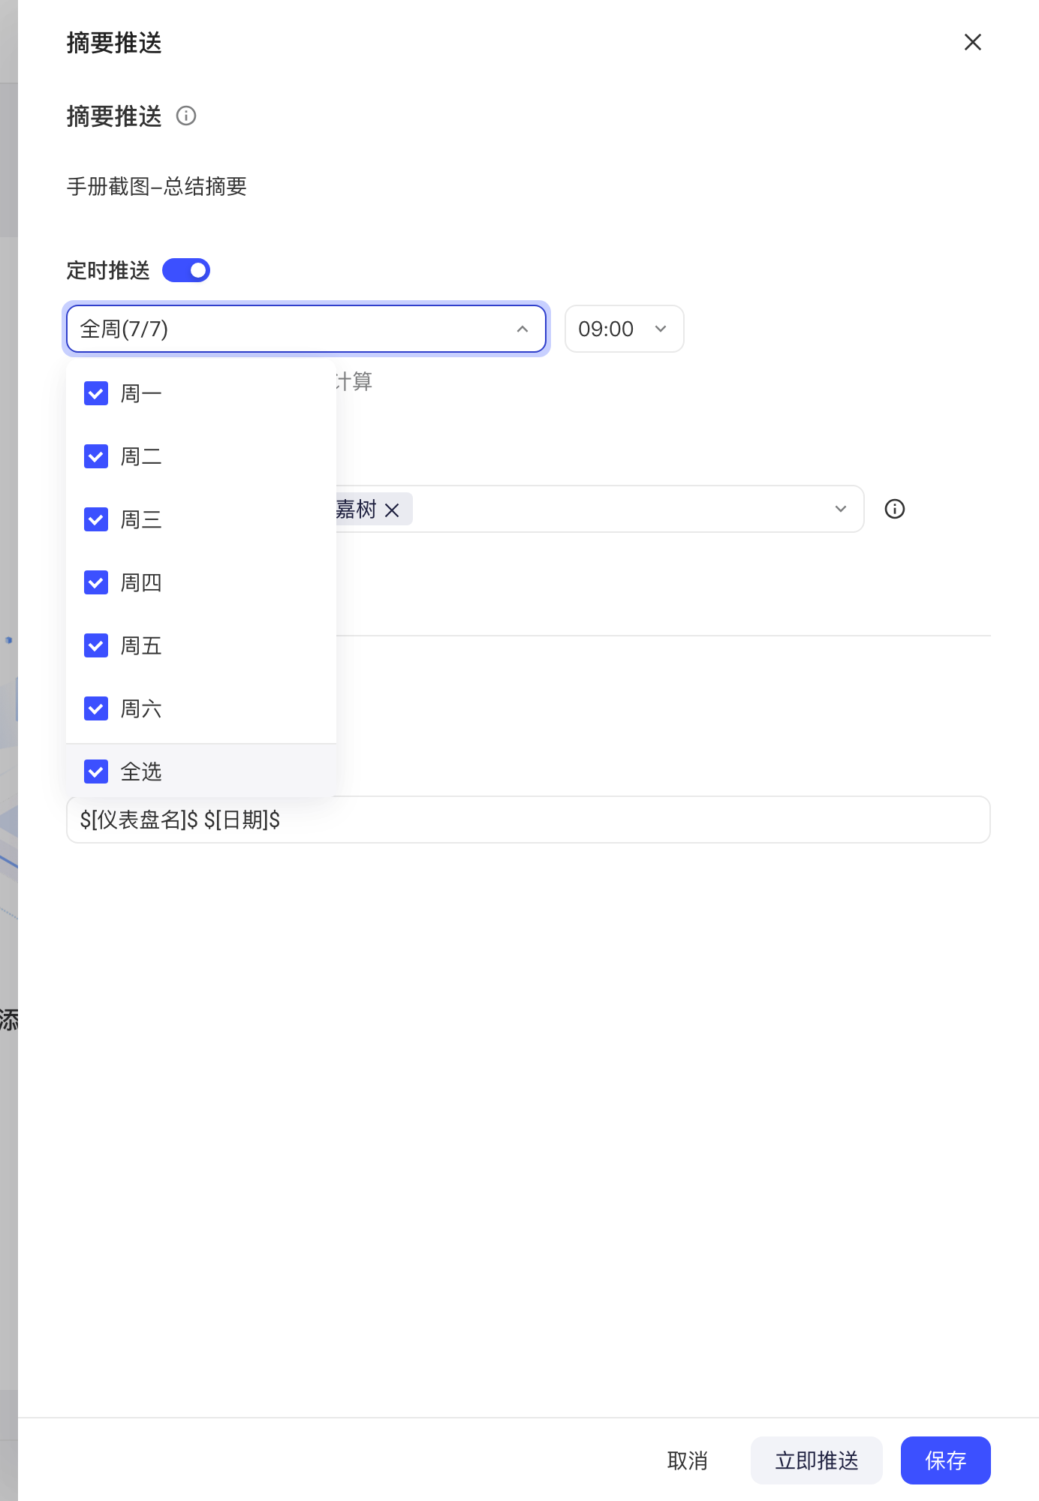
Task: Click the 手册截图-总结摘要 text
Action: point(157,186)
